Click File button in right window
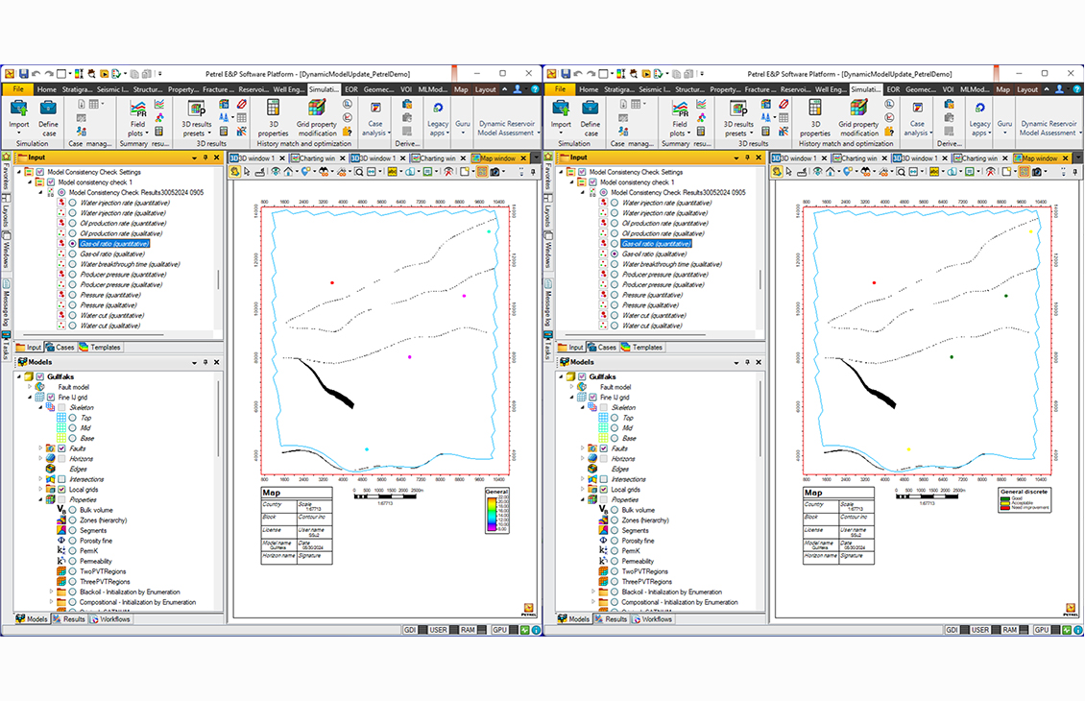This screenshot has height=701, width=1085. [x=560, y=89]
